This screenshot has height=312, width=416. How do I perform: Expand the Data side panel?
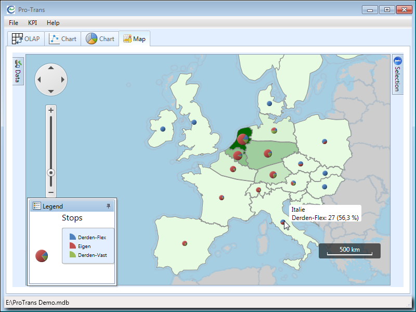tap(18, 71)
